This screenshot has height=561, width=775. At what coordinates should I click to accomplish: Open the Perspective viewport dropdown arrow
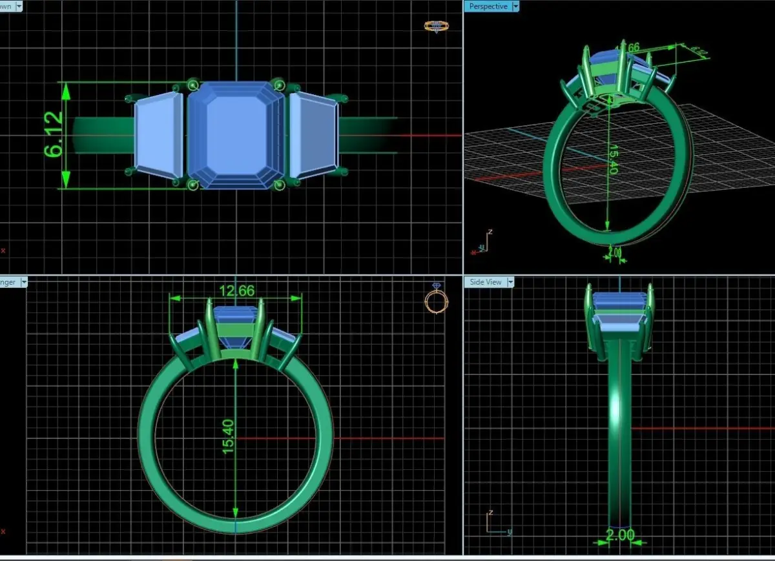pyautogui.click(x=515, y=6)
